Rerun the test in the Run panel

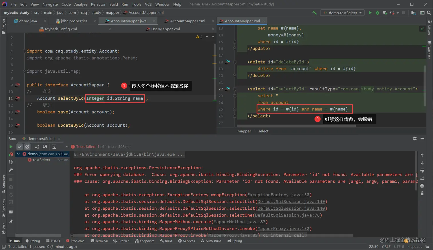tap(11, 147)
